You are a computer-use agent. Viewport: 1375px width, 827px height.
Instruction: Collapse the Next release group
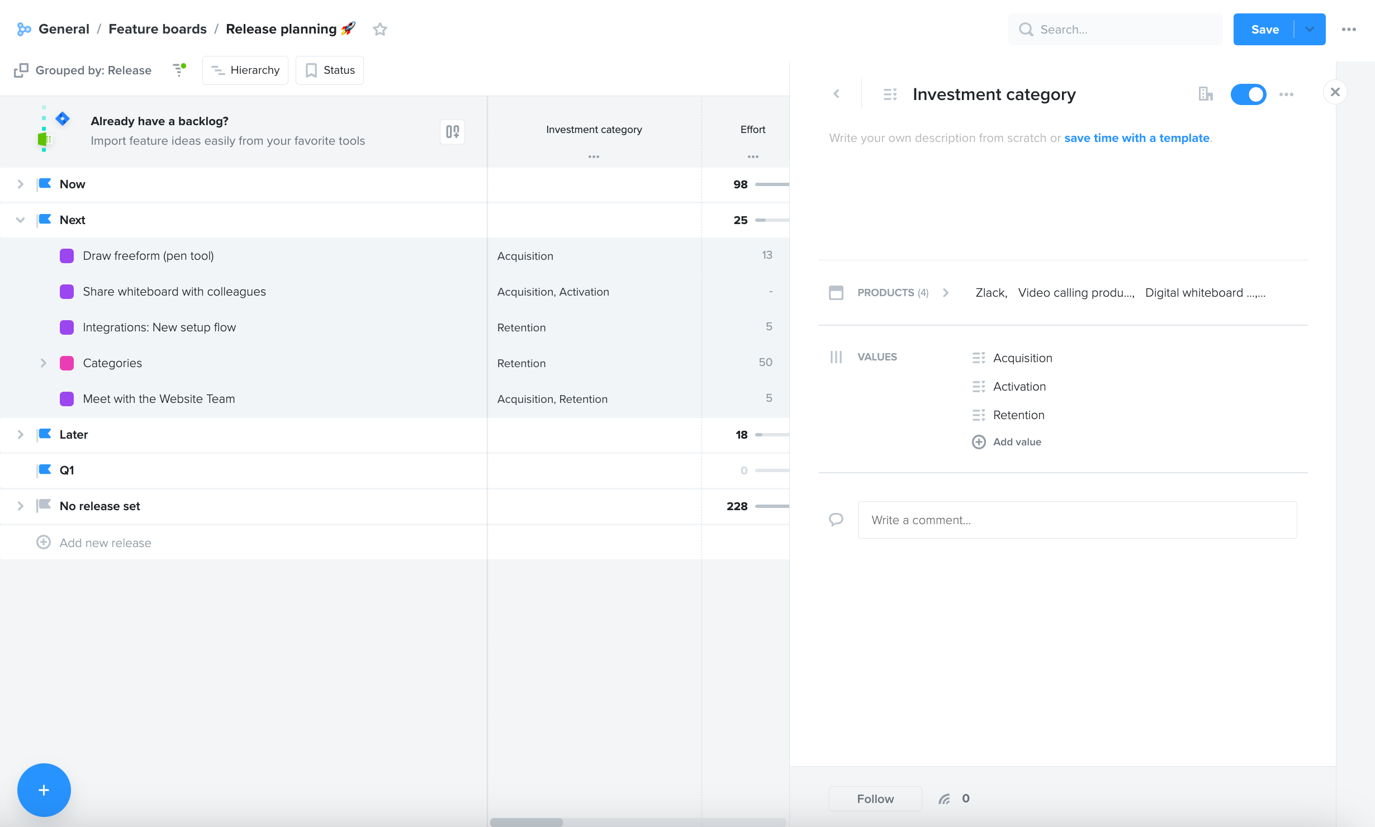[x=21, y=220]
